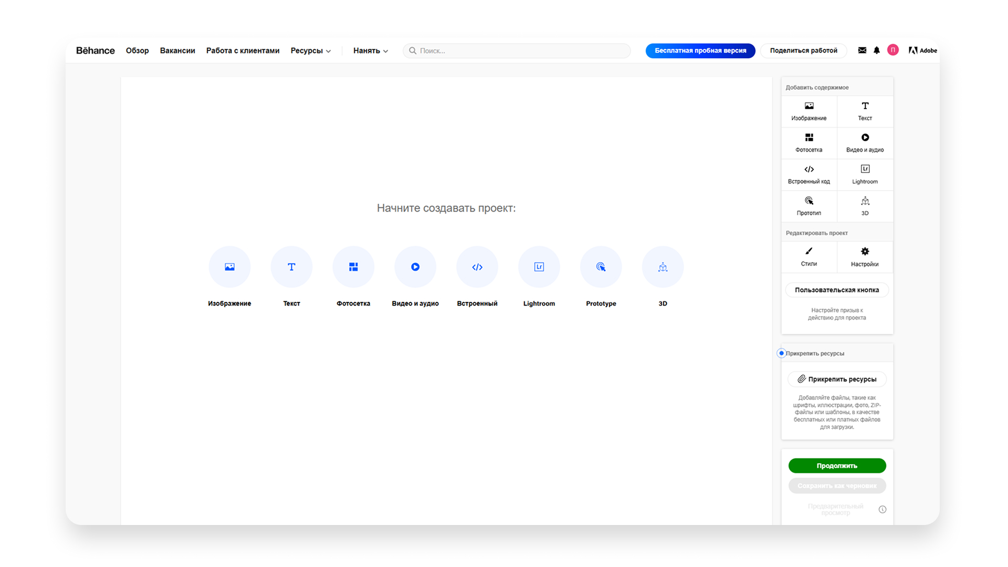Click the green Продолжить button
The image size is (1008, 567).
tap(837, 466)
